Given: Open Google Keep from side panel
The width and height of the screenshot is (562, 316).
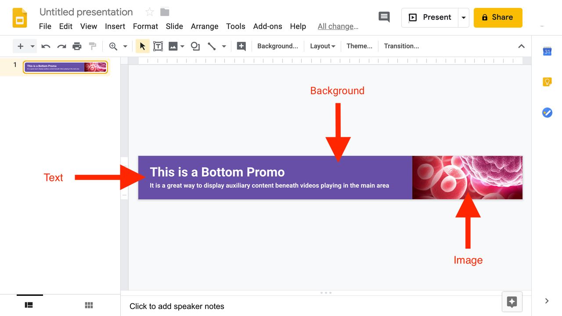Looking at the screenshot, I should pos(547,82).
